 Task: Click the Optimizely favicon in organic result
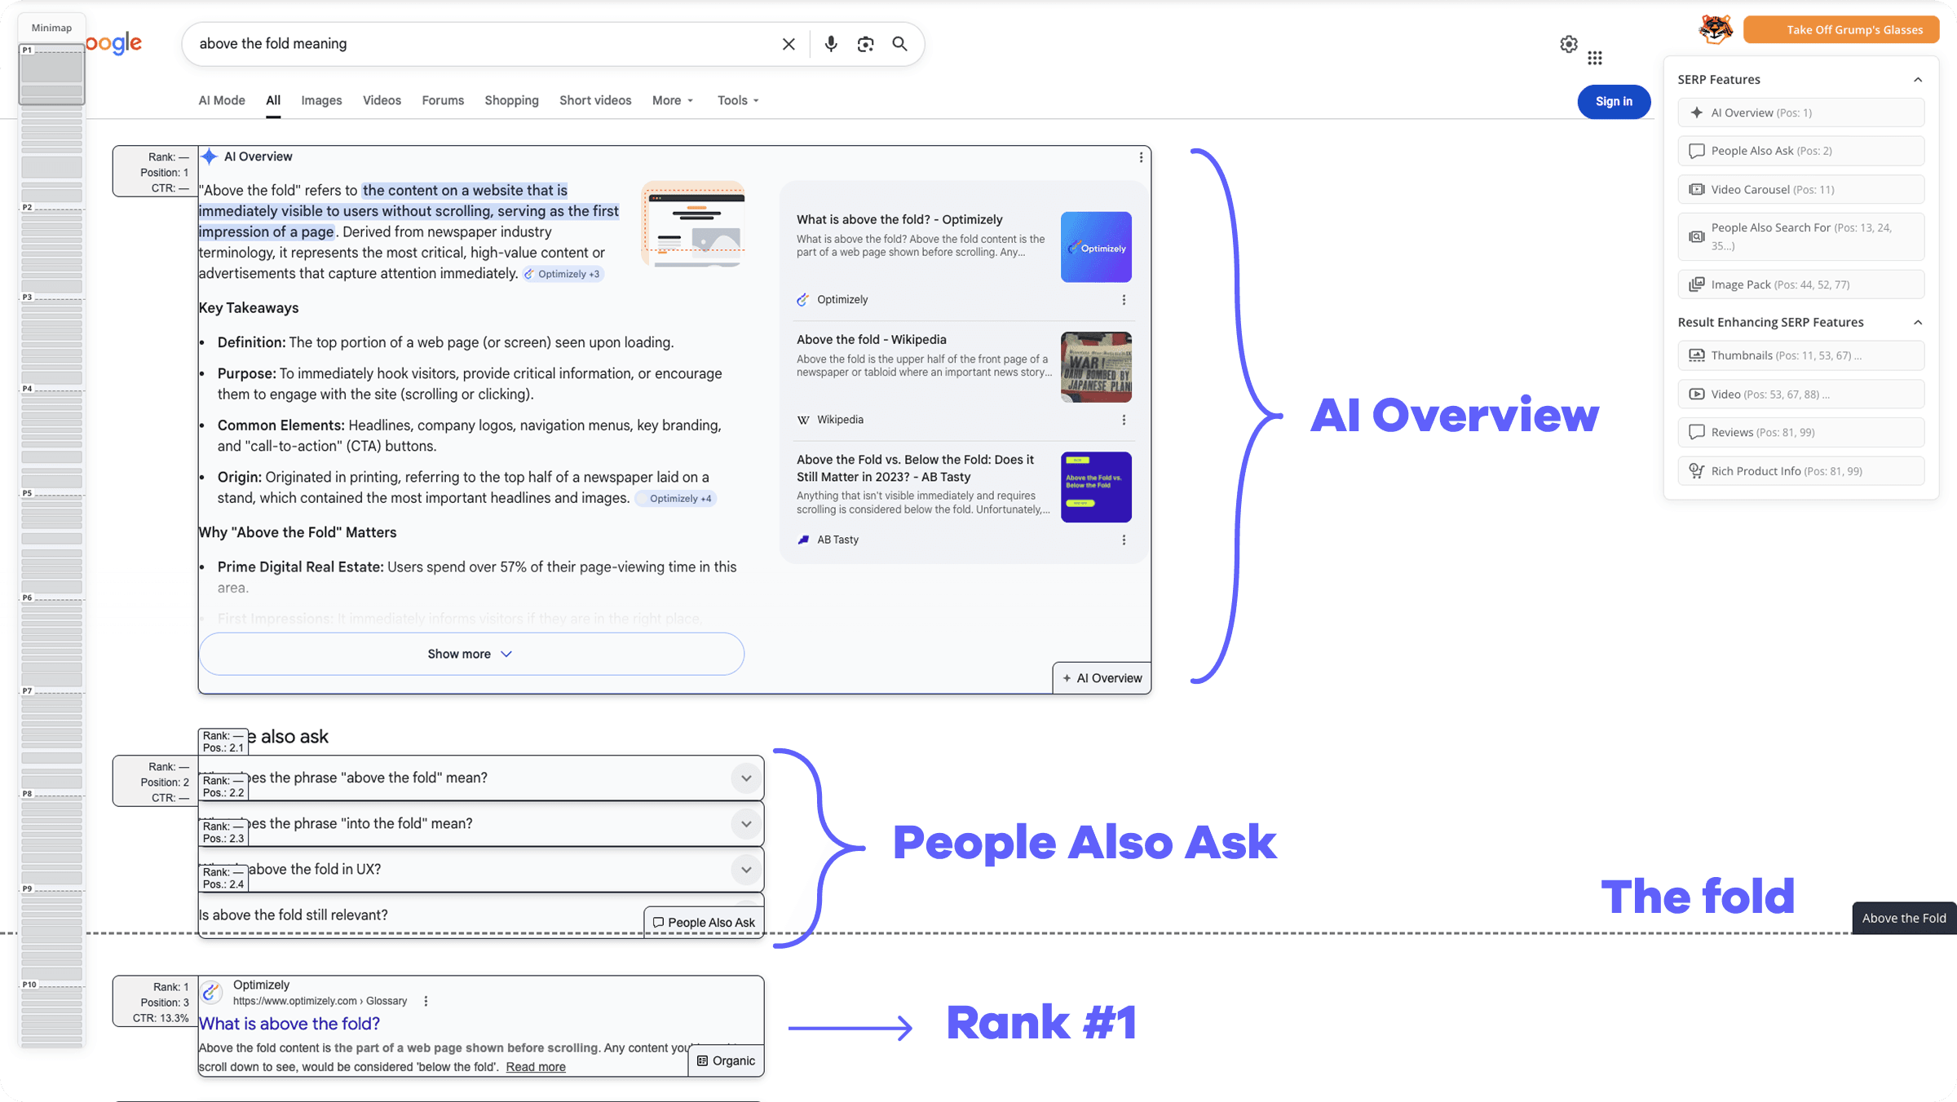pos(212,992)
